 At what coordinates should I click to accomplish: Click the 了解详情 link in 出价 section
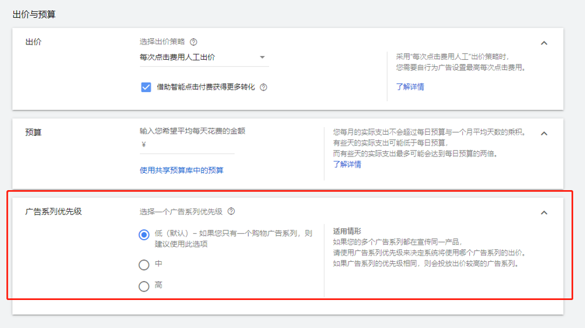410,86
